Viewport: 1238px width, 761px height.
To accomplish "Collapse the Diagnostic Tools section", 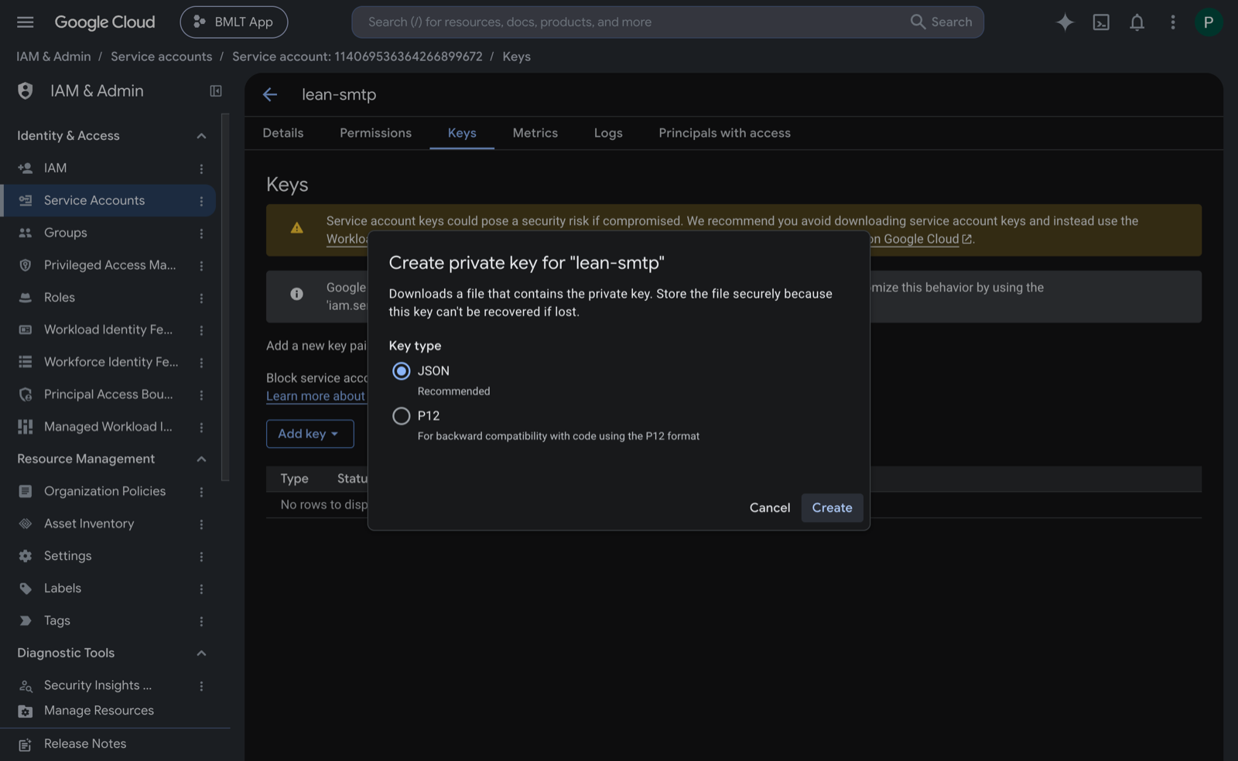I will [201, 654].
